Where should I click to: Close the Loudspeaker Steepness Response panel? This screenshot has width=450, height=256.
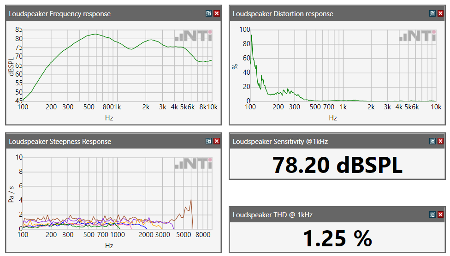(x=217, y=141)
